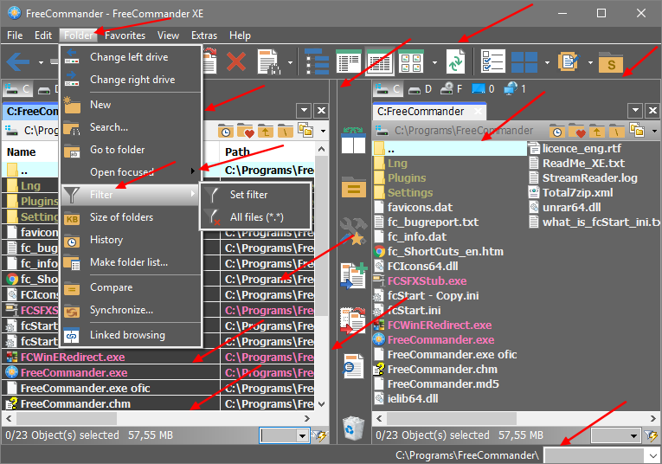Click left panel quick filter lightning icon
Screen dimensions: 662x464
point(319,435)
